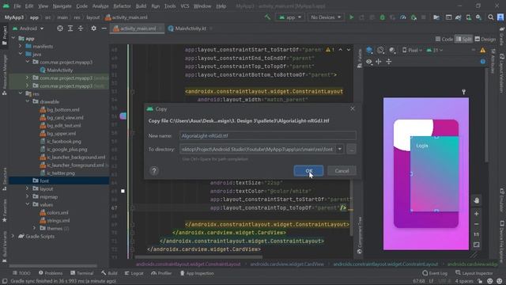Click the design surface layers icon
Screen dimensions: 506x285
369,50
